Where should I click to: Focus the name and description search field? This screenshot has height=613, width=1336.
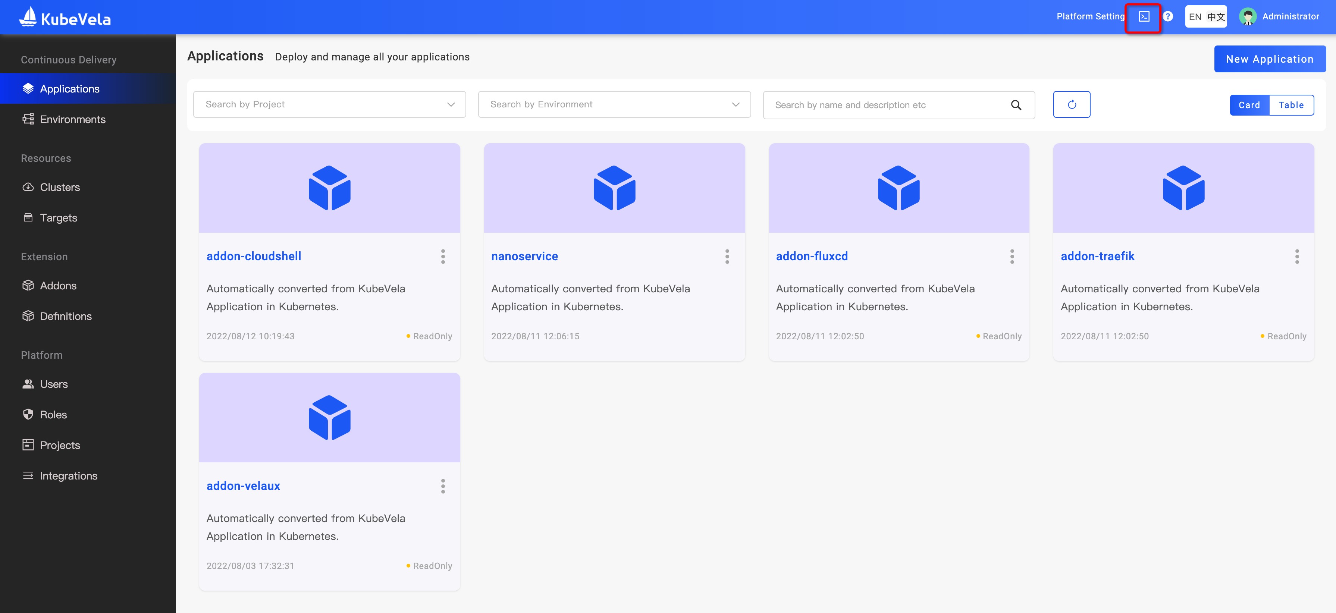pos(887,105)
